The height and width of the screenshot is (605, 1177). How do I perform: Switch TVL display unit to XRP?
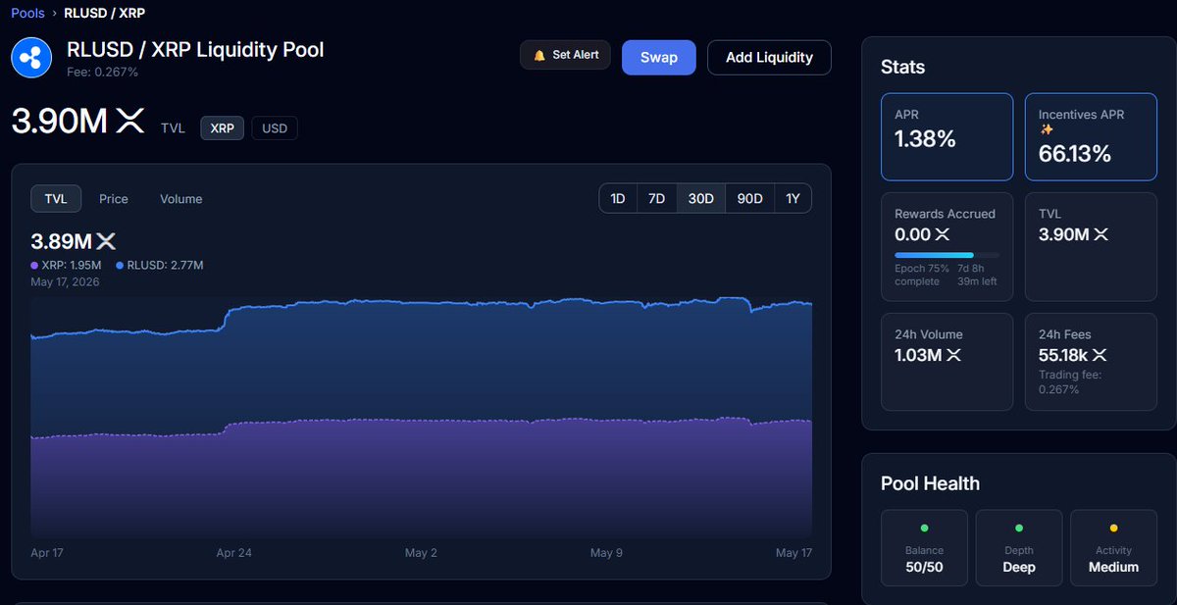click(222, 128)
